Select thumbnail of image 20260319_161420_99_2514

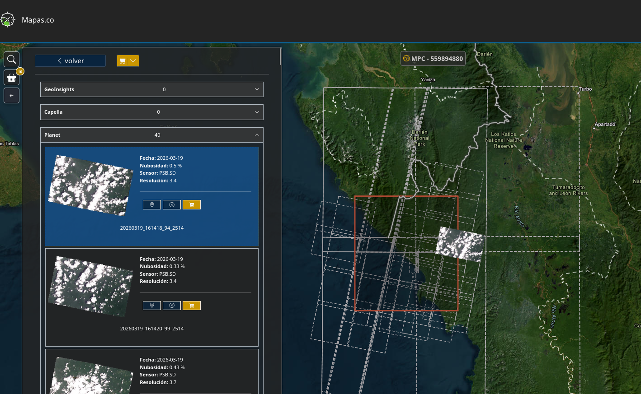(x=90, y=286)
